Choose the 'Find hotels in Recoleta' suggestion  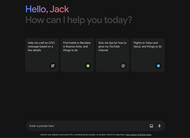[x=77, y=55]
